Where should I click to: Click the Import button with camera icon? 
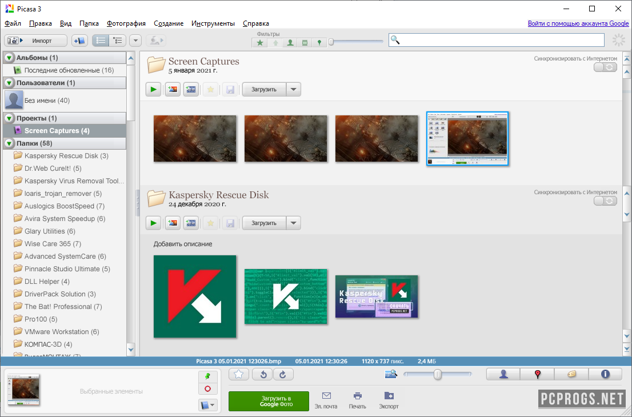[x=35, y=41]
